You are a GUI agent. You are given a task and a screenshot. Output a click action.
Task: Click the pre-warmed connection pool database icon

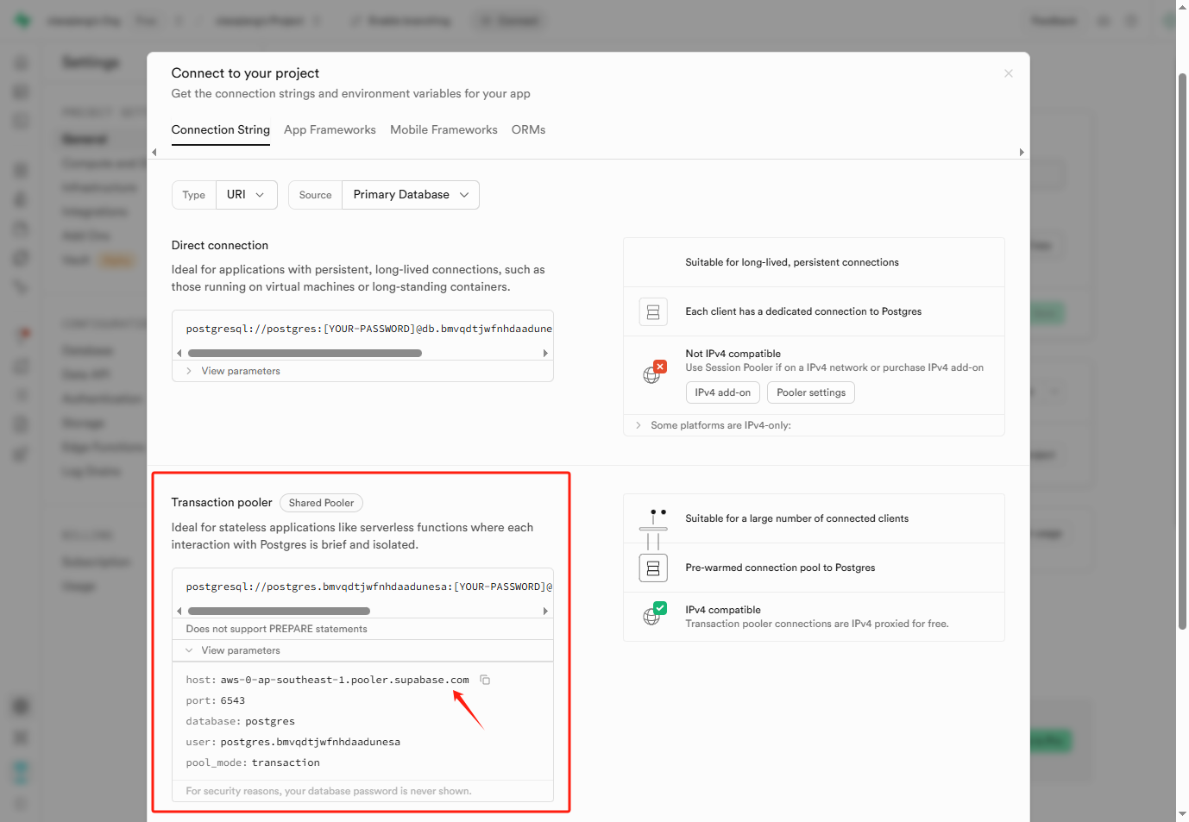click(653, 568)
